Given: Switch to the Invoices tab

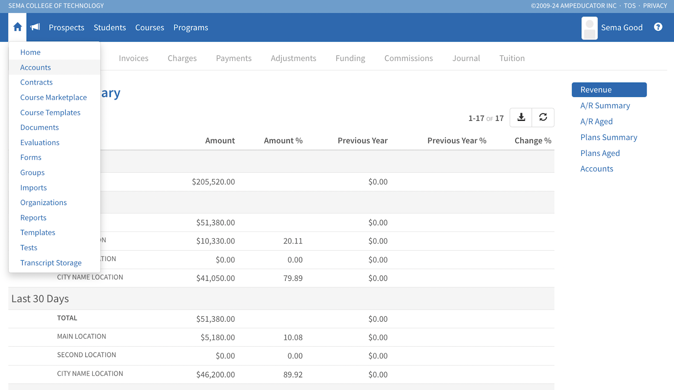Looking at the screenshot, I should pos(134,58).
